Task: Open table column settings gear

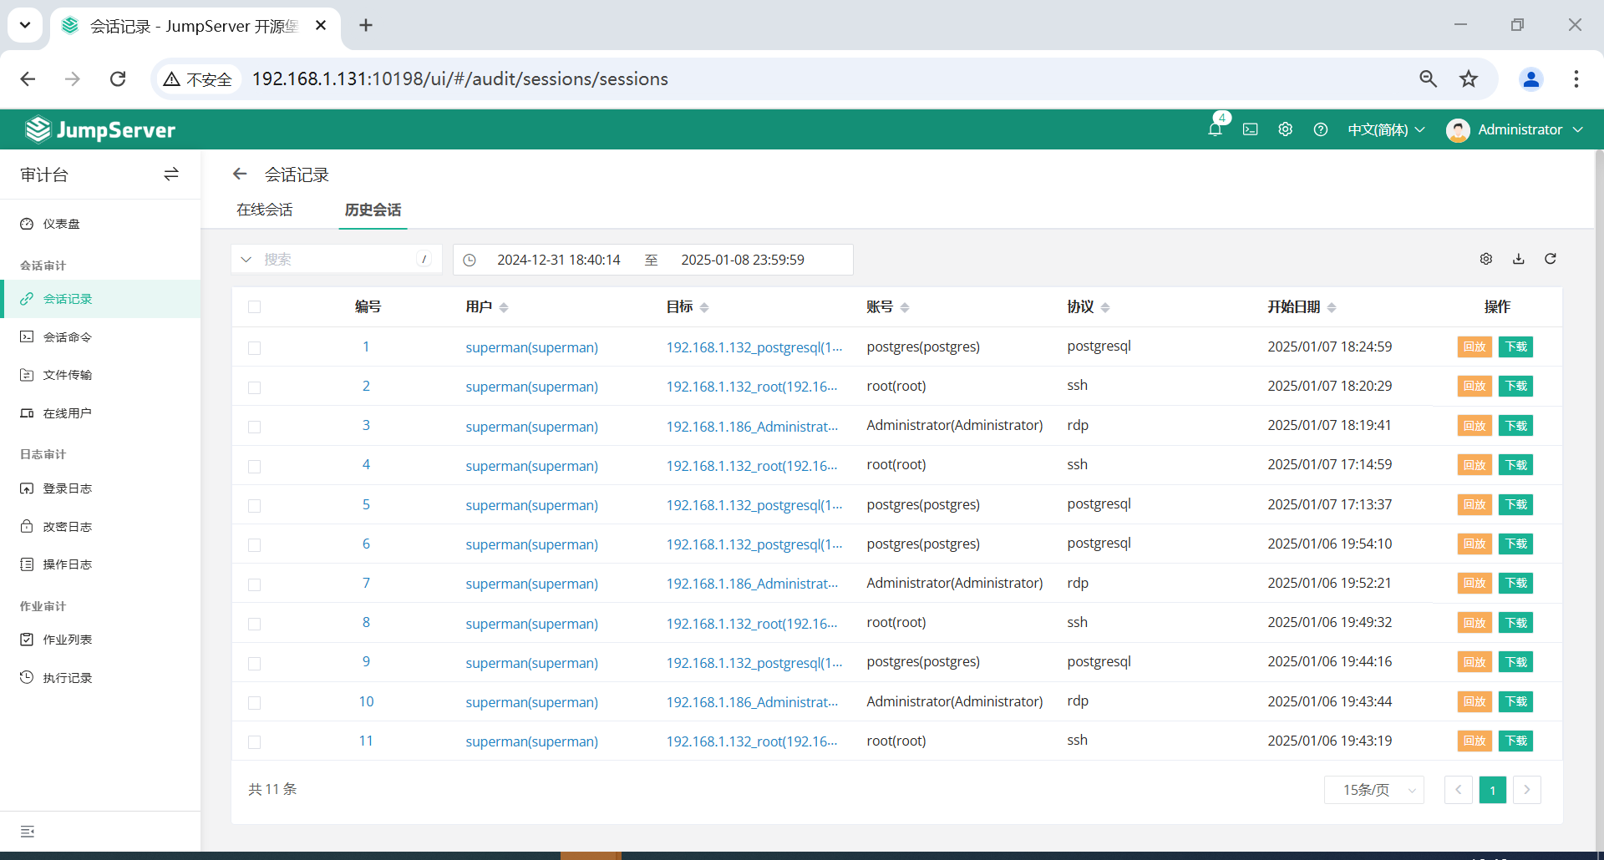Action: click(1485, 259)
